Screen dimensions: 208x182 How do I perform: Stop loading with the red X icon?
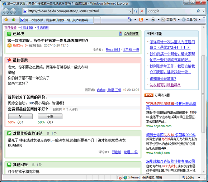click(x=142, y=11)
